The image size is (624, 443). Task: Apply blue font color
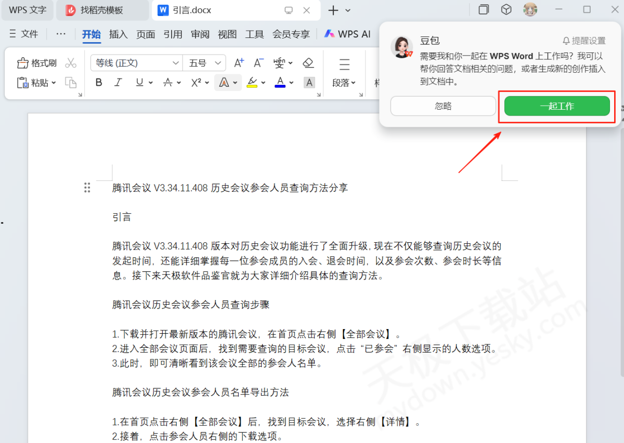coord(280,82)
